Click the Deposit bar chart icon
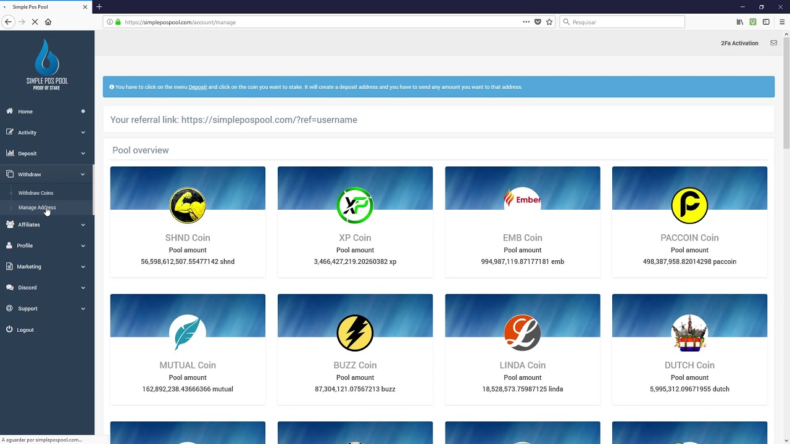The image size is (790, 444). coord(9,153)
